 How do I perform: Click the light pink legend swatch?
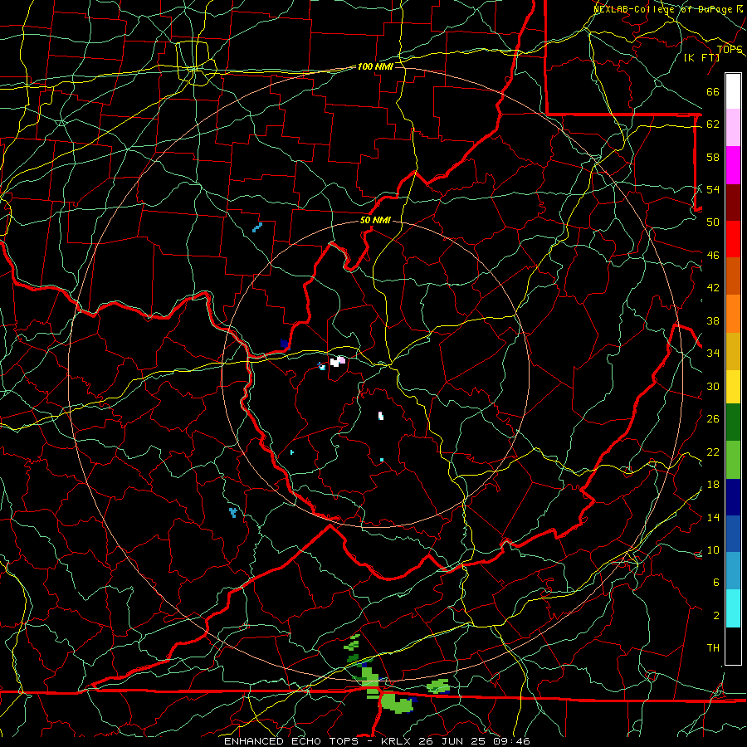(x=733, y=128)
